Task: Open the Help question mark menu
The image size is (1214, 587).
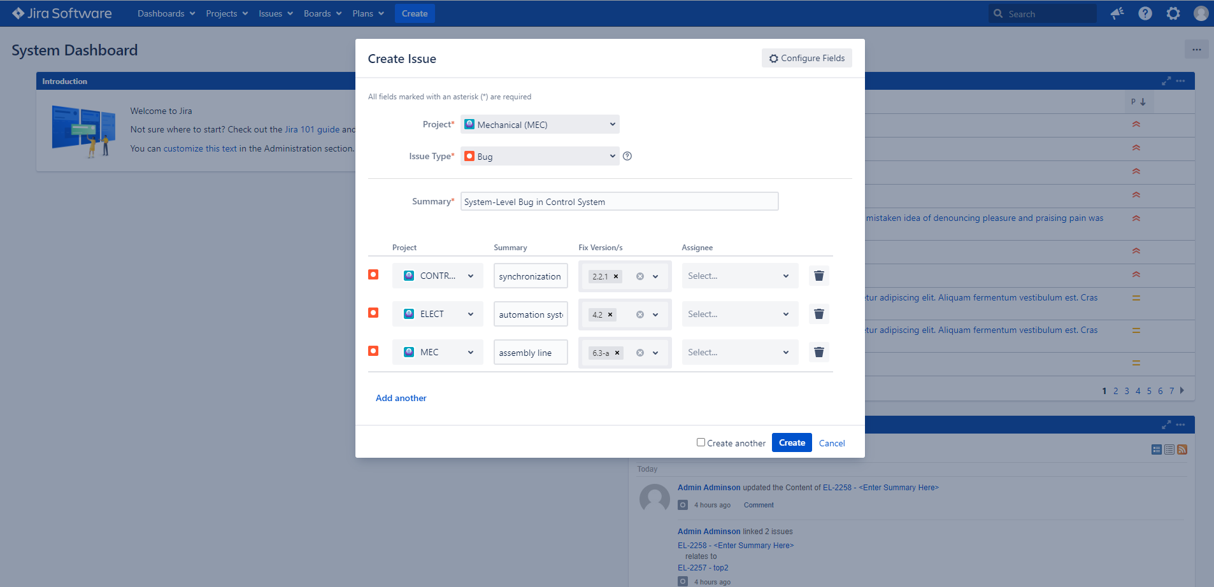Action: pos(1145,13)
